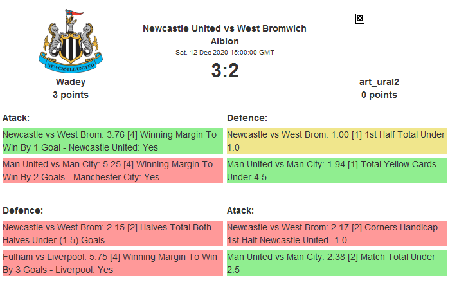Select the Match Total Under 2.5 bet
This screenshot has width=450, height=296.
tap(336, 263)
